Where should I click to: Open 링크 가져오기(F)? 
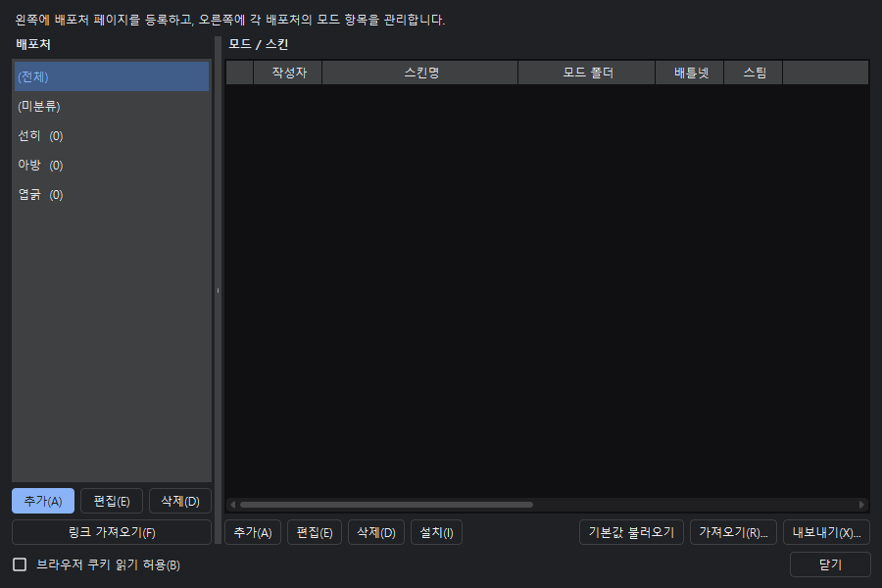(x=112, y=532)
